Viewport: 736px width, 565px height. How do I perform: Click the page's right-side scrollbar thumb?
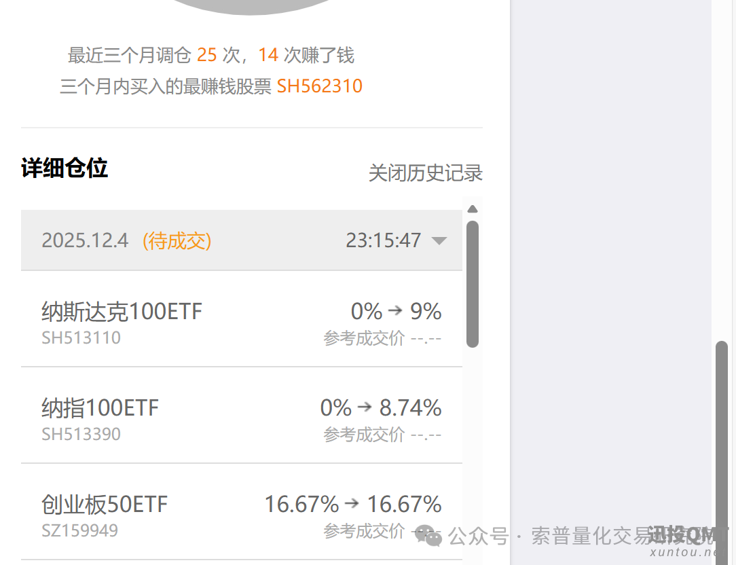(722, 448)
